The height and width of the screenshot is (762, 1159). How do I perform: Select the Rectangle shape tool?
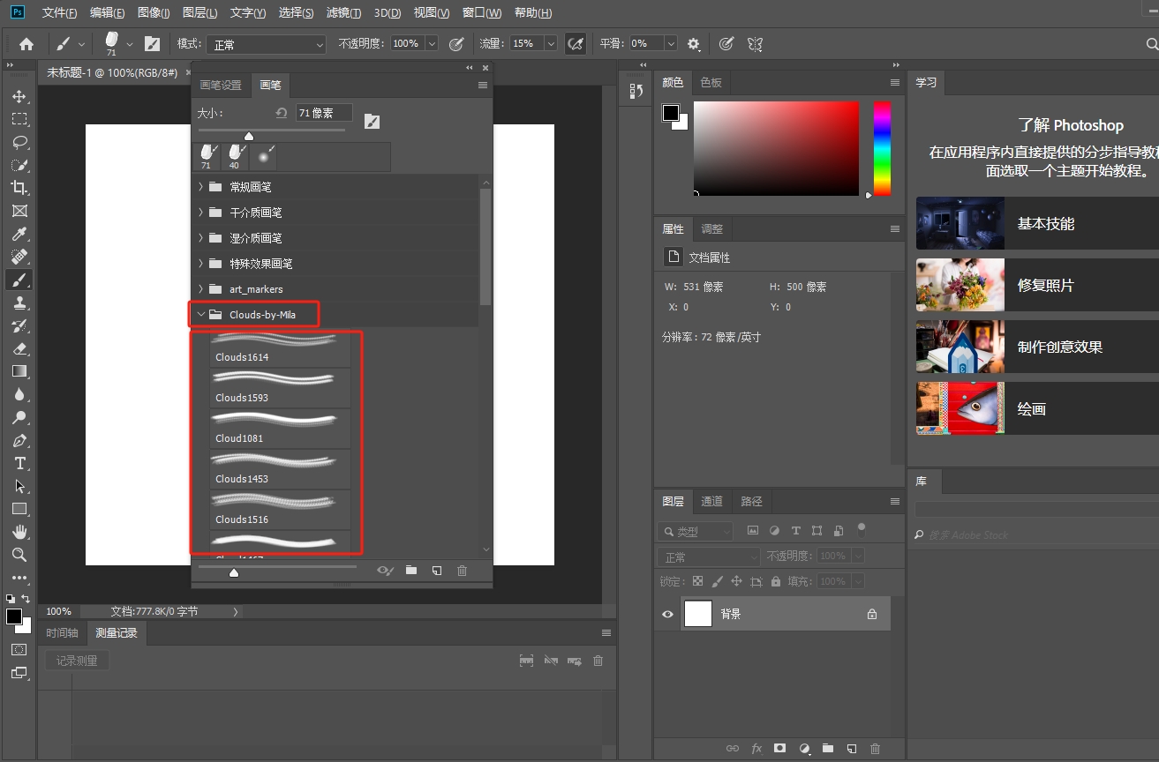19,509
